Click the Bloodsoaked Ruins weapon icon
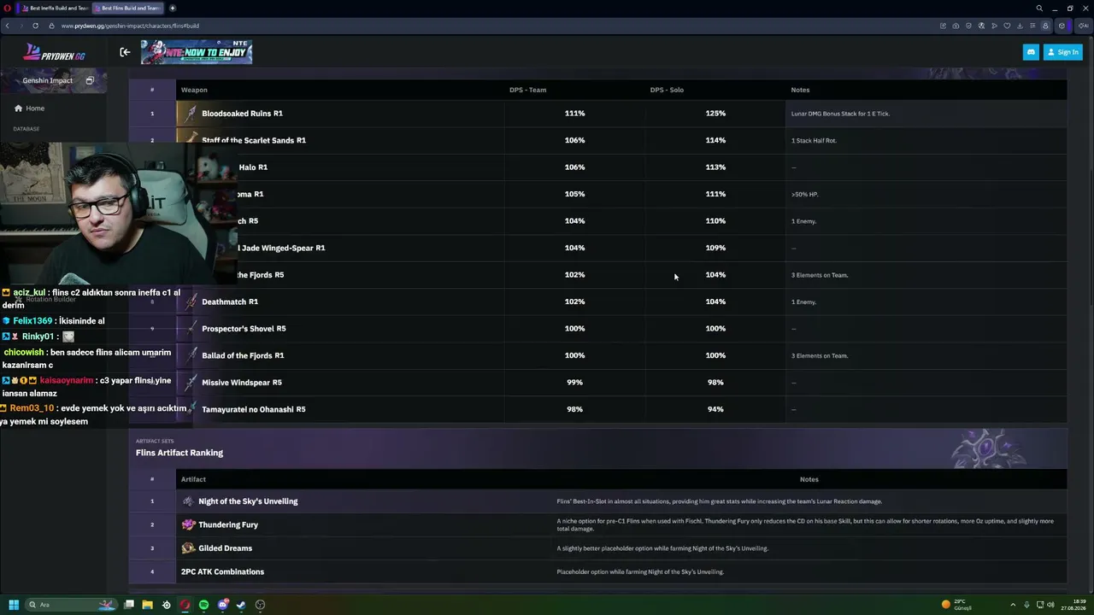 click(x=188, y=113)
